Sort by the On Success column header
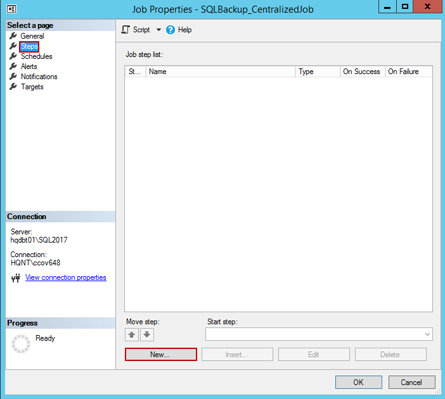This screenshot has width=445, height=399. coord(363,72)
